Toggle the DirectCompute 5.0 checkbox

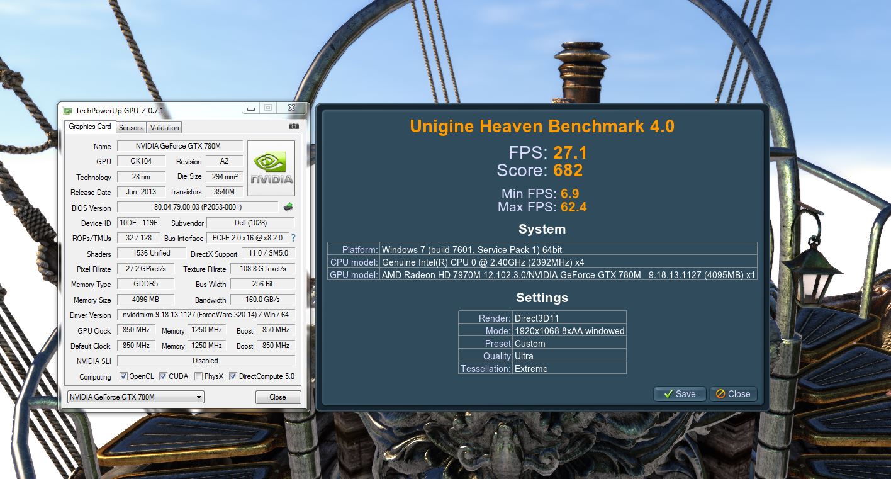(233, 376)
